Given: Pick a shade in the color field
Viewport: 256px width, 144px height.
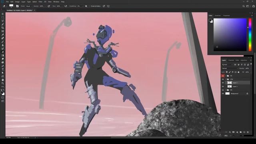Looking at the screenshot, I should (x=230, y=35).
